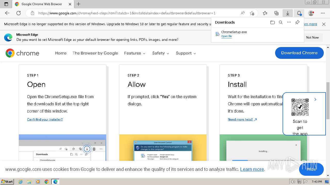Image resolution: width=330 pixels, height=185 pixels.
Task: Click the Step 1 downloads illustration
Action: tap(62, 148)
